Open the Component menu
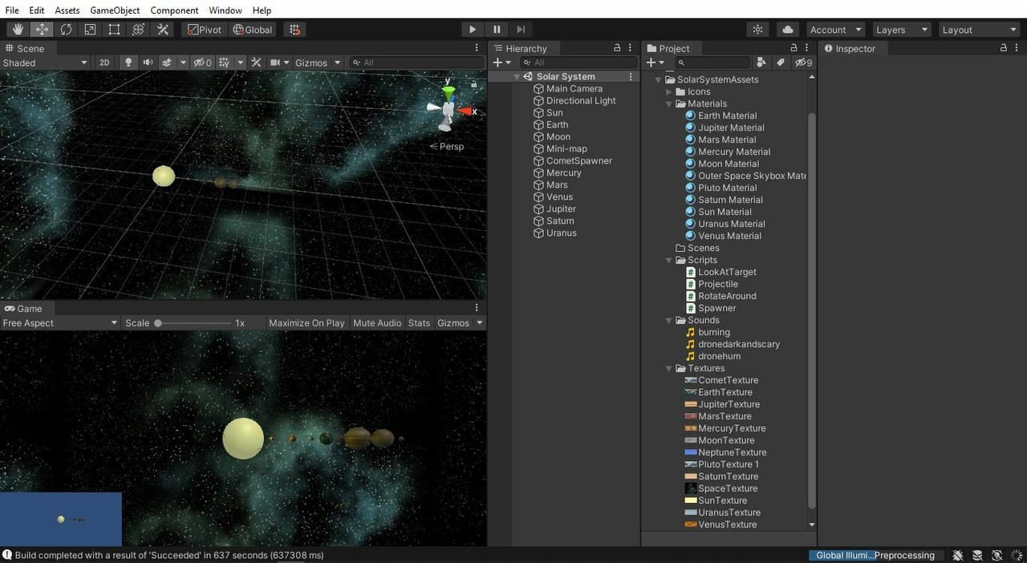This screenshot has width=1027, height=563. (x=174, y=10)
